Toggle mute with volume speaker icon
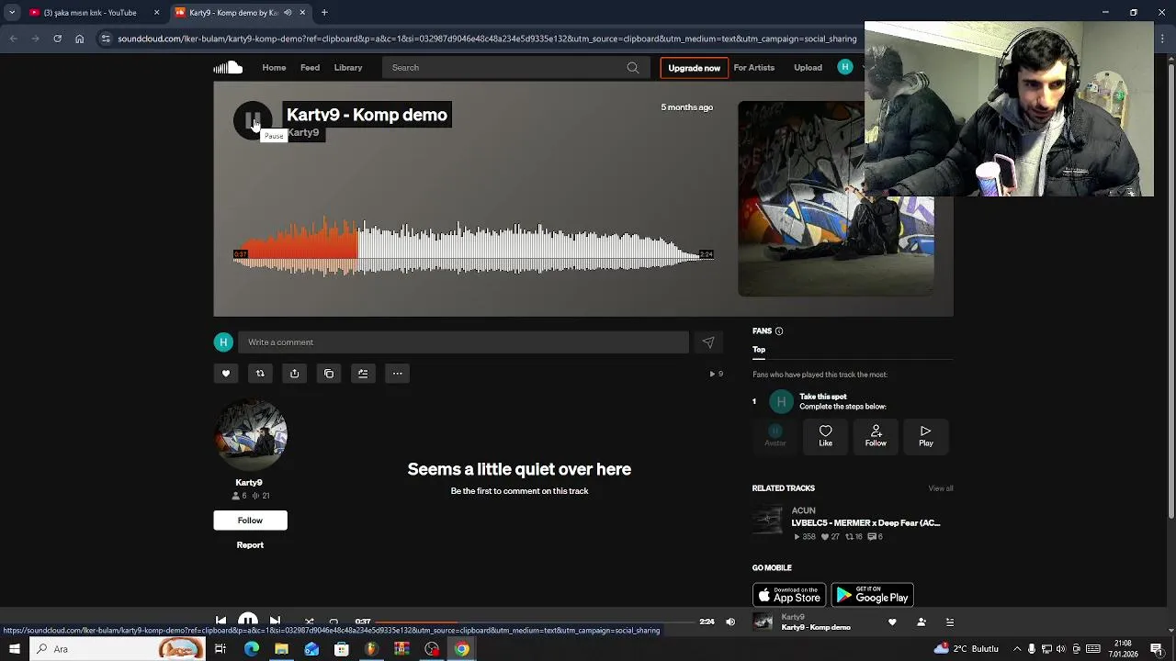Image resolution: width=1176 pixels, height=661 pixels. [x=730, y=622]
